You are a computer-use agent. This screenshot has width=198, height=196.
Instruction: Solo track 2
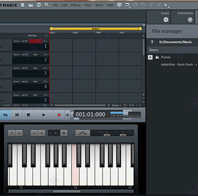tap(16, 55)
